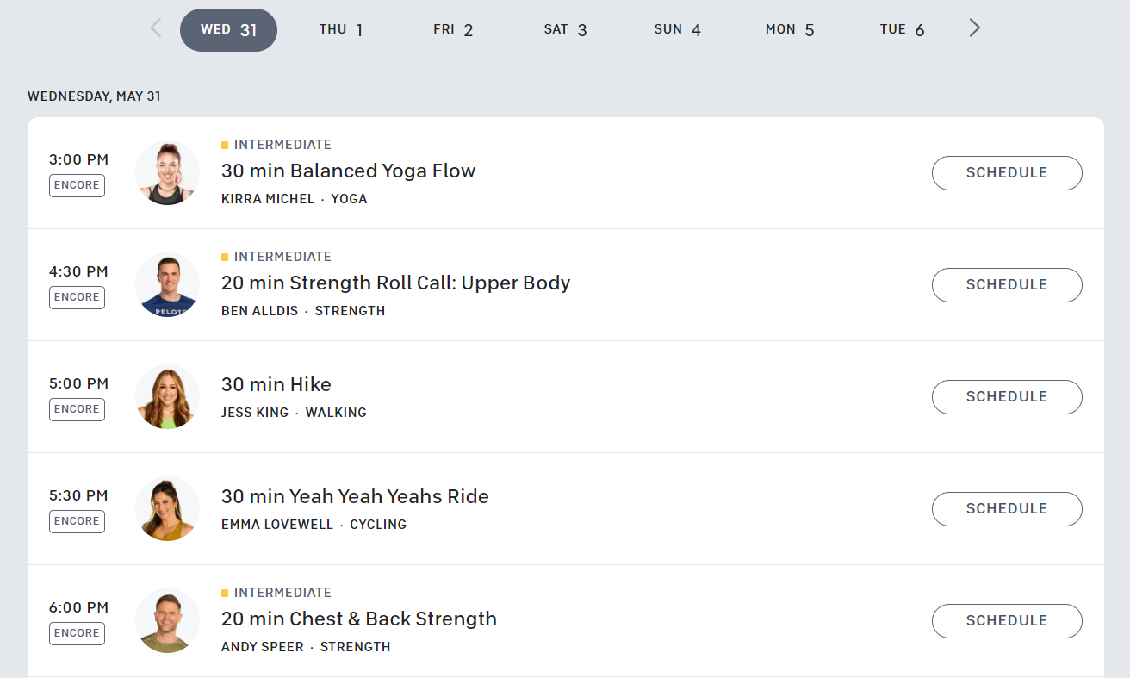Click Andy Speer's profile photo

(167, 620)
